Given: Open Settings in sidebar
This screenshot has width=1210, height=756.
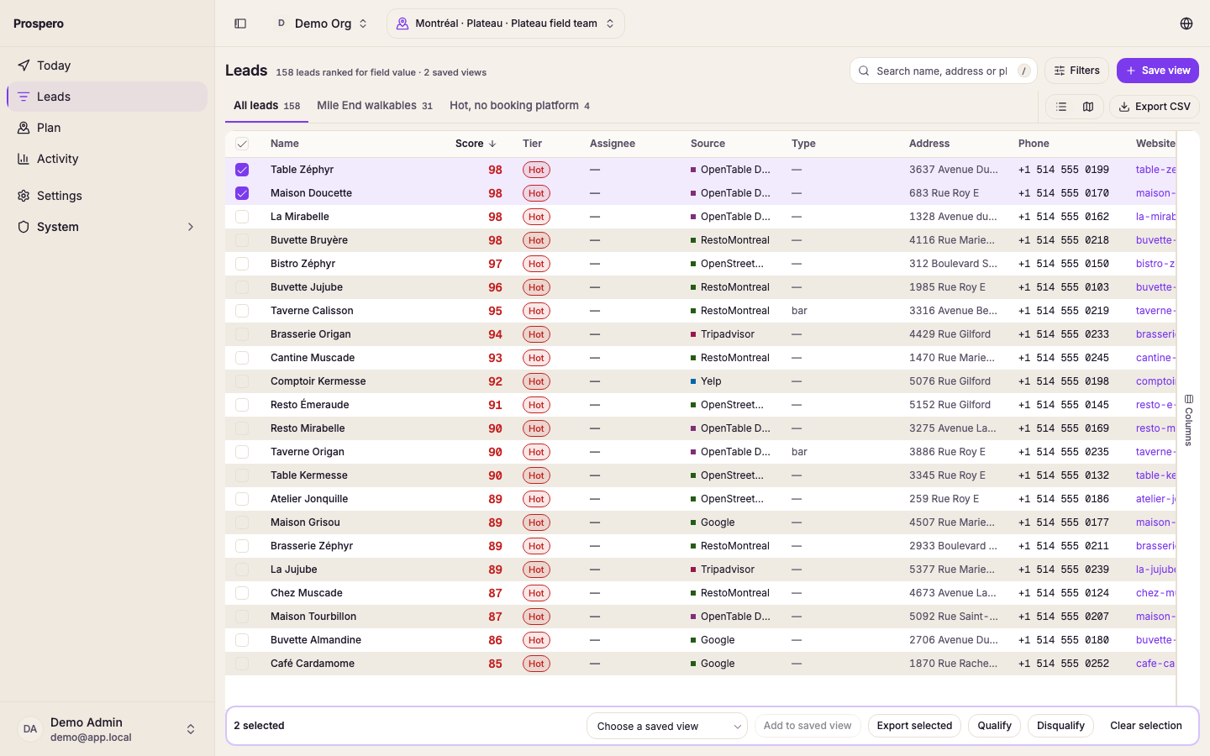Looking at the screenshot, I should click(x=107, y=196).
